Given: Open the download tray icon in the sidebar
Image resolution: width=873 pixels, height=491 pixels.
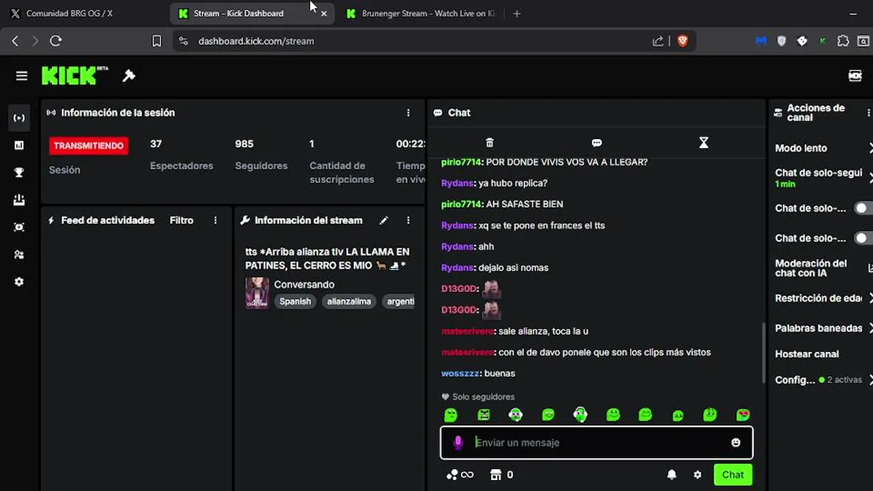Looking at the screenshot, I should (x=19, y=200).
